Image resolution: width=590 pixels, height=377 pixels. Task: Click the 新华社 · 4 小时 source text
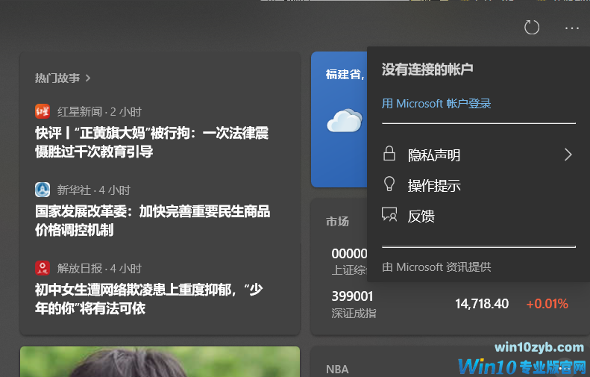click(x=94, y=190)
